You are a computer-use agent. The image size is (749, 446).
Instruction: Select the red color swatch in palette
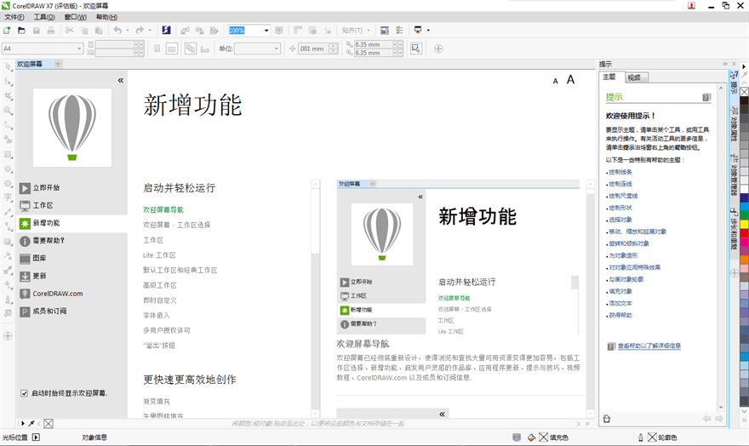click(x=744, y=233)
